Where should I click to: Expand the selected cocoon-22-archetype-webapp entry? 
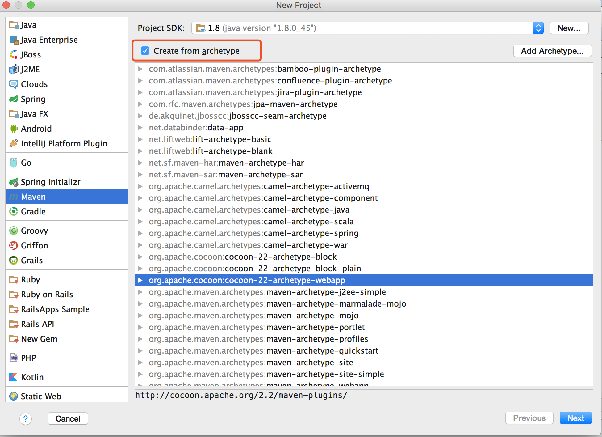[140, 280]
